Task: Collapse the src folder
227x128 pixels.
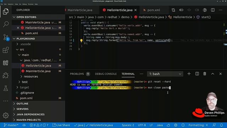Action: click(x=39, y=49)
